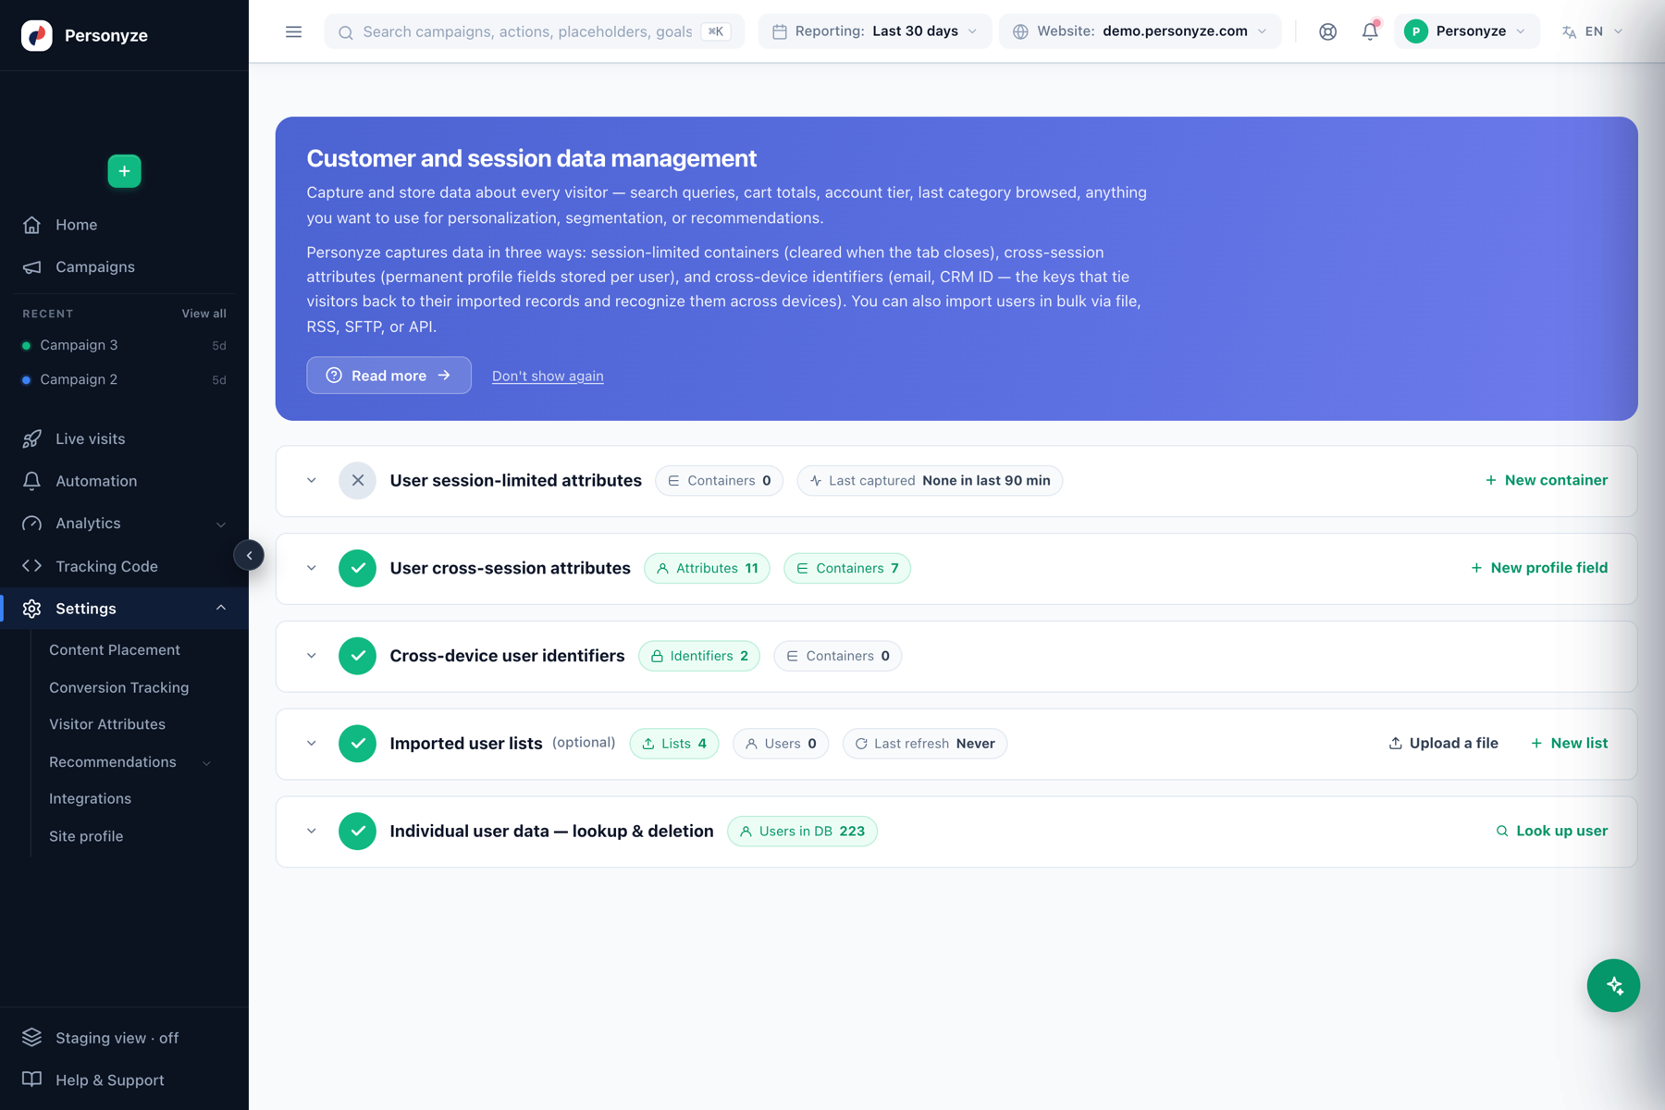Click Don't show again link
The height and width of the screenshot is (1110, 1665).
coord(548,376)
